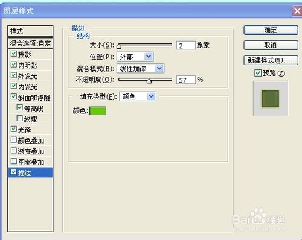The height and width of the screenshot is (240, 302).
Task: Uncheck the 描边 stroke checkbox
Action: 14,172
